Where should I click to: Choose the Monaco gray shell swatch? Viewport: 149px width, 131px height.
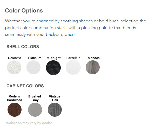[93, 67]
